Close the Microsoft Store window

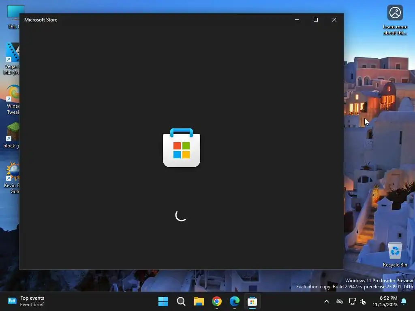[x=334, y=20]
